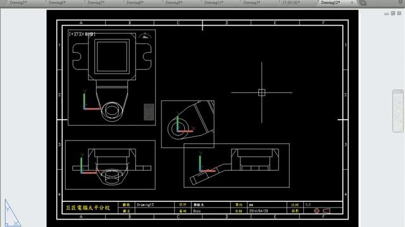Switch to the Drawing6* file tab
This screenshot has height=227, width=405.
58,3
